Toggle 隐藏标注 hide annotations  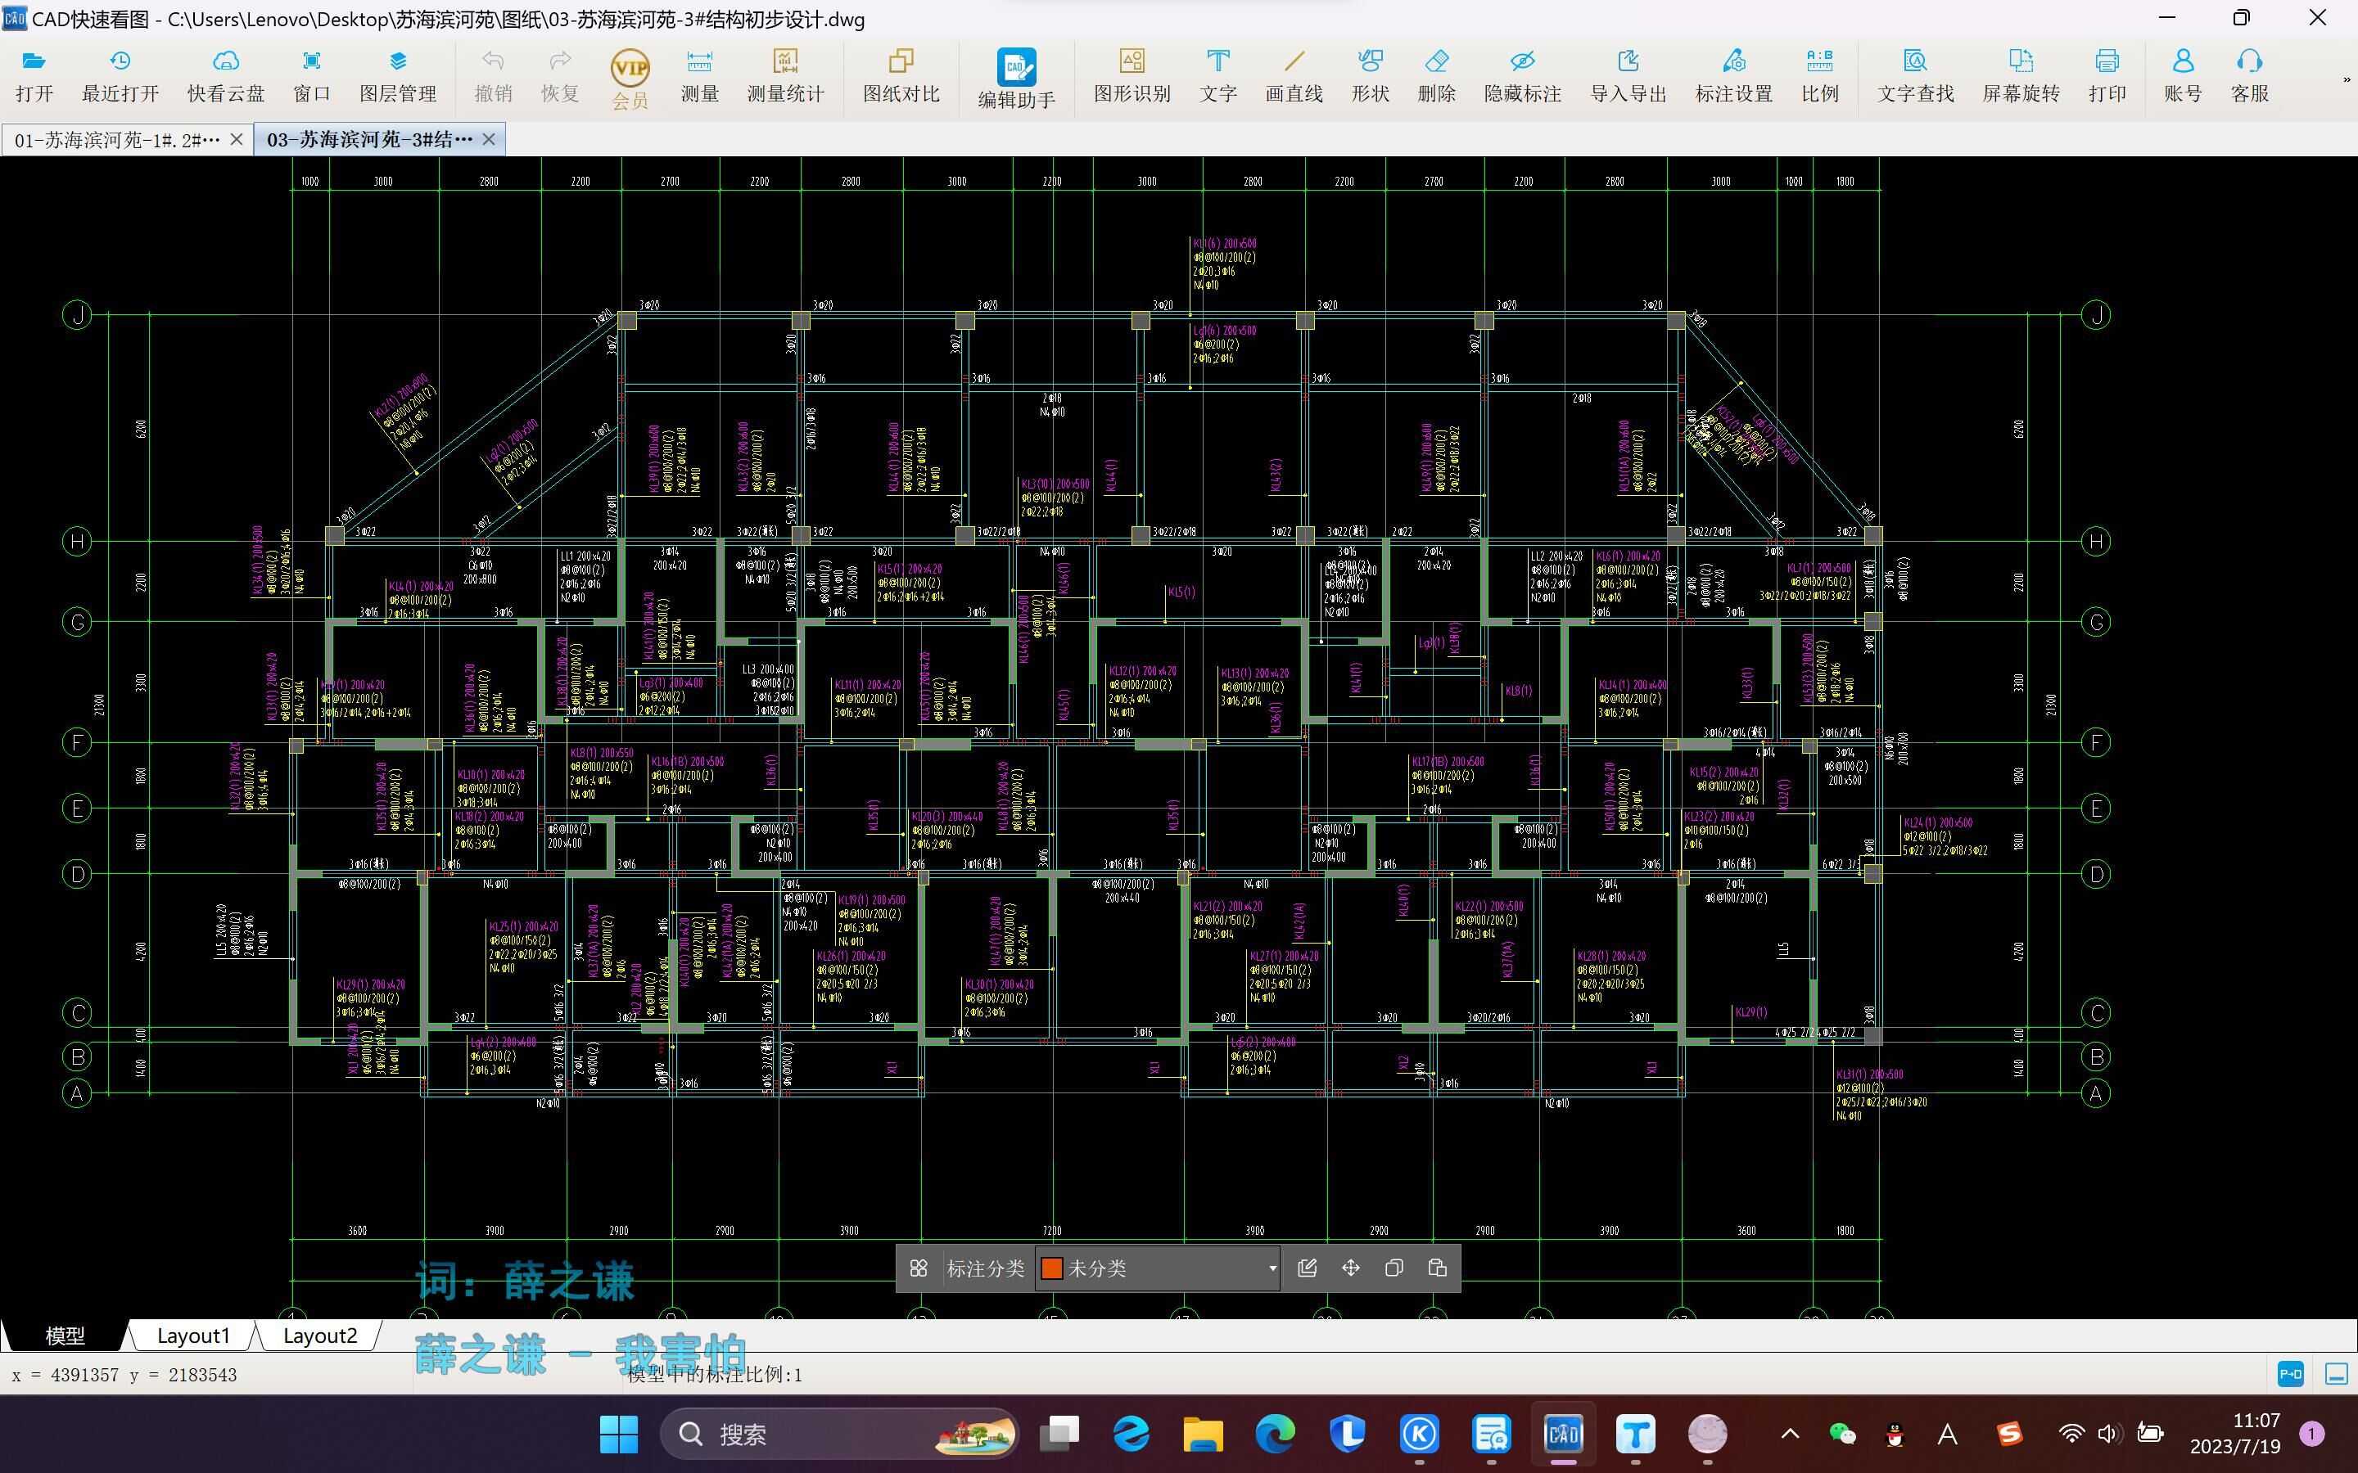click(1523, 76)
